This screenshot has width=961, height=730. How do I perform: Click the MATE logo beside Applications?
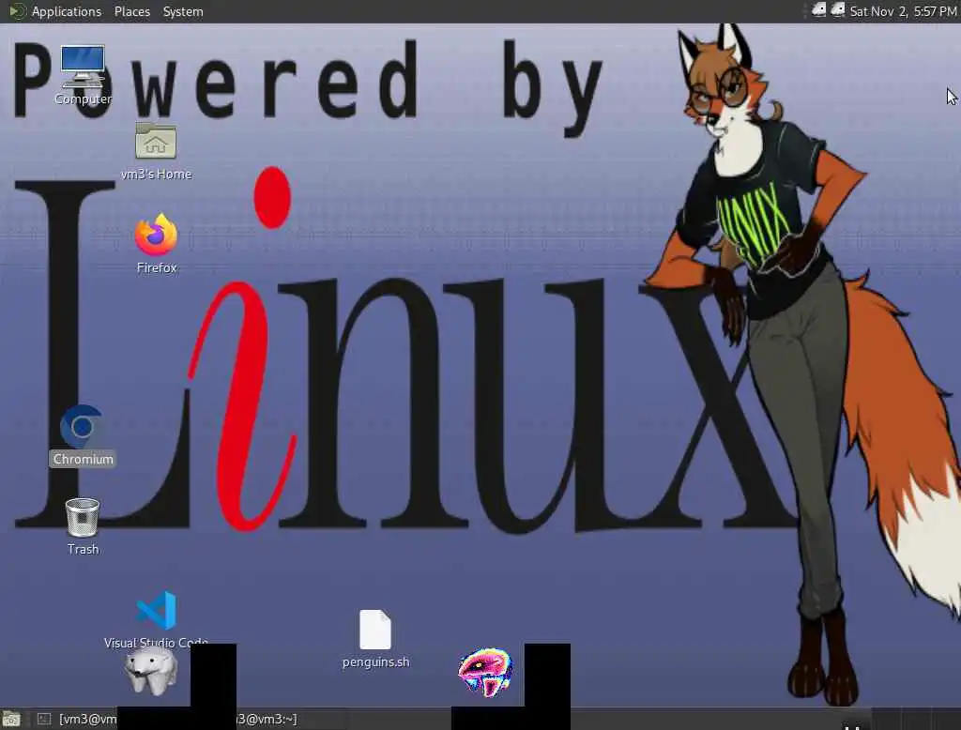click(18, 11)
